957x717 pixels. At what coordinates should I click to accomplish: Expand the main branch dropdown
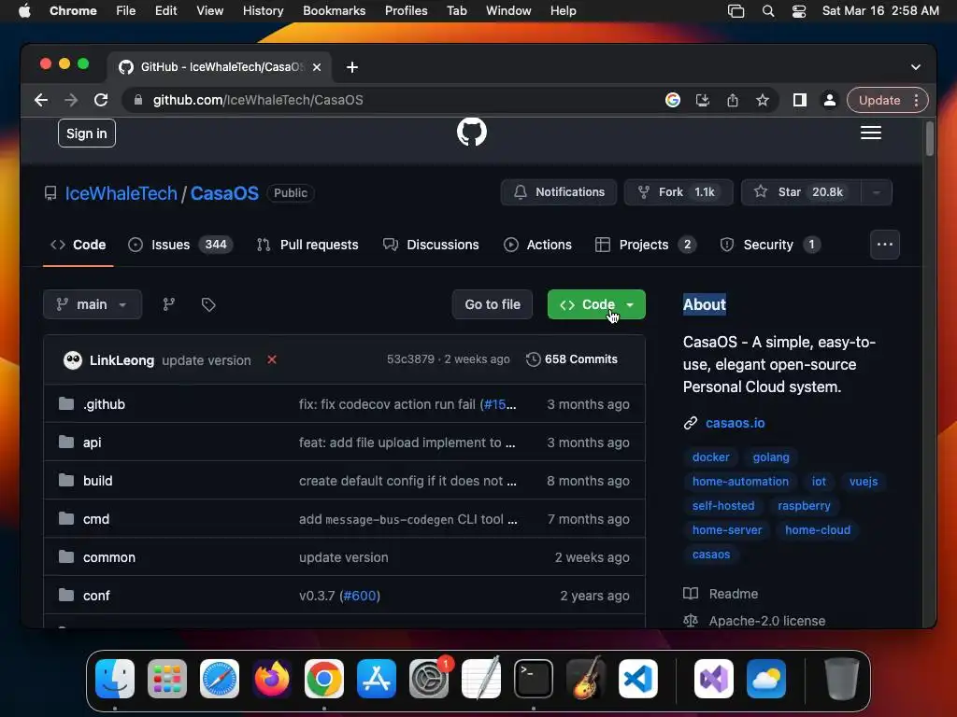pyautogui.click(x=93, y=304)
